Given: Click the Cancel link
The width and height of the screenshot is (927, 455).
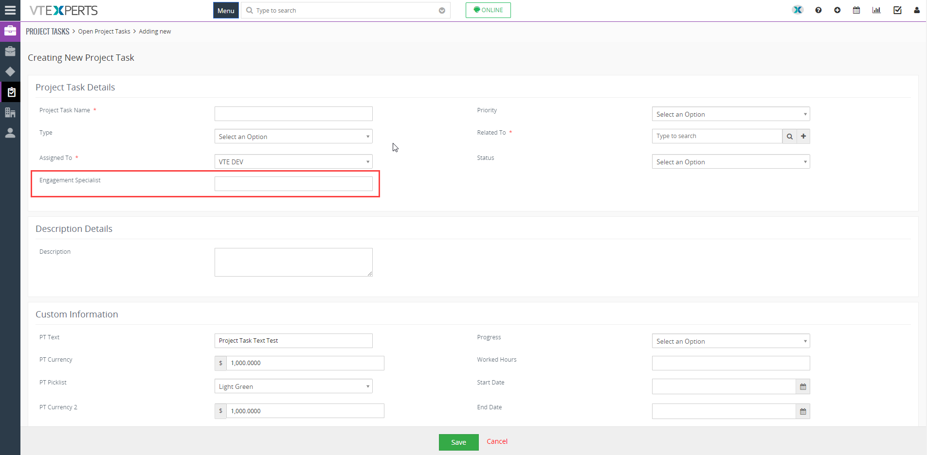Looking at the screenshot, I should coord(497,441).
